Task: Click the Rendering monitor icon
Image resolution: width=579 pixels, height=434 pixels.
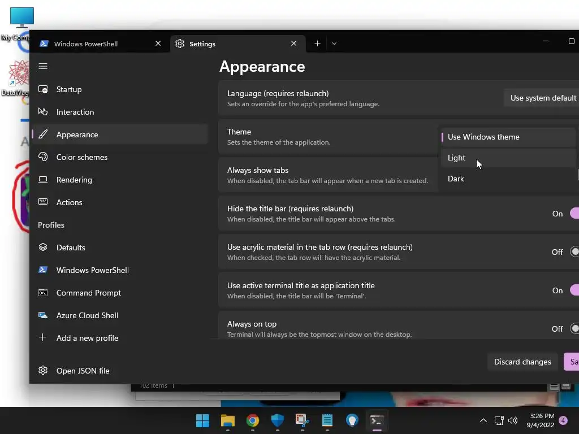Action: (43, 179)
